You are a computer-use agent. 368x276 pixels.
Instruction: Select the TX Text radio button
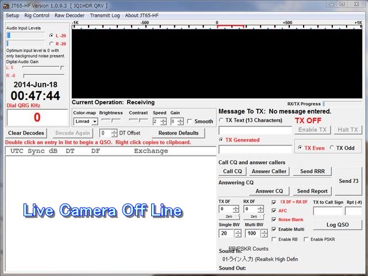point(221,120)
